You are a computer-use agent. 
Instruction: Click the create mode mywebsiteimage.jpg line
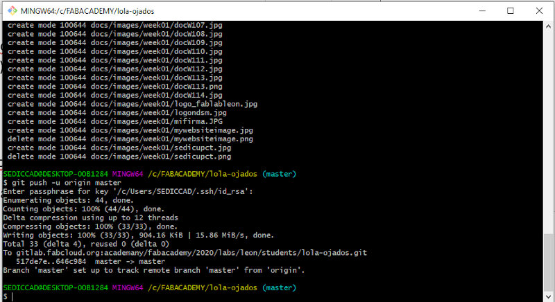130,130
